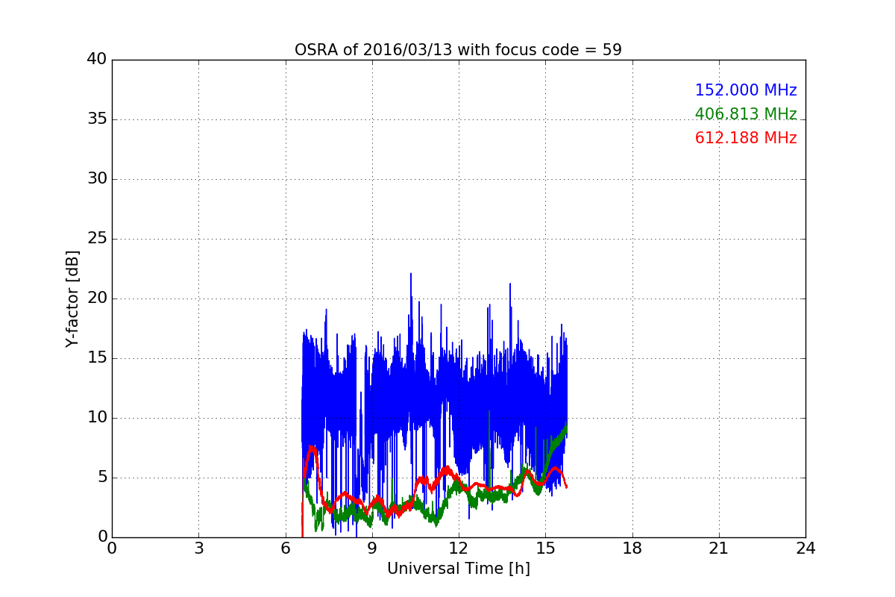Click the x-axis tick label 9
Image resolution: width=895 pixels, height=597 pixels.
(x=372, y=548)
